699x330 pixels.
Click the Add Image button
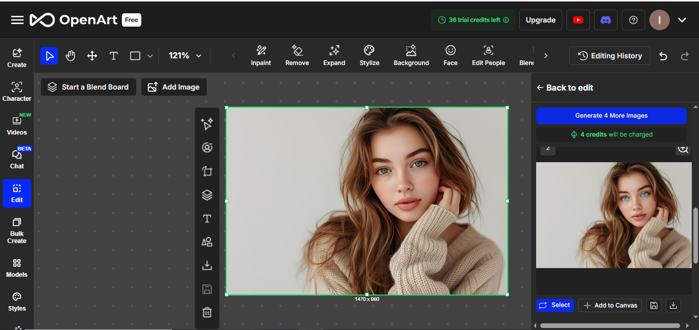[174, 87]
